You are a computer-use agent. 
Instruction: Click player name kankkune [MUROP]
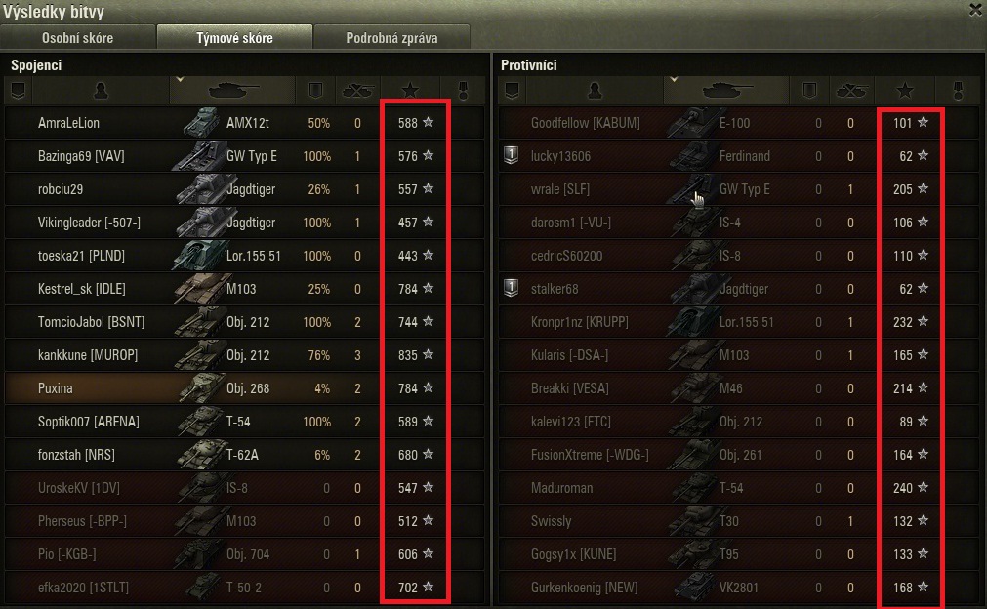pyautogui.click(x=88, y=355)
